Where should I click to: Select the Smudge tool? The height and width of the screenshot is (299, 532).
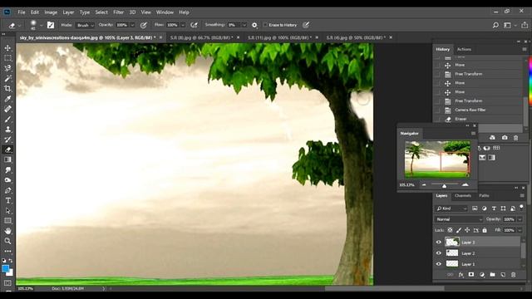tap(7, 169)
